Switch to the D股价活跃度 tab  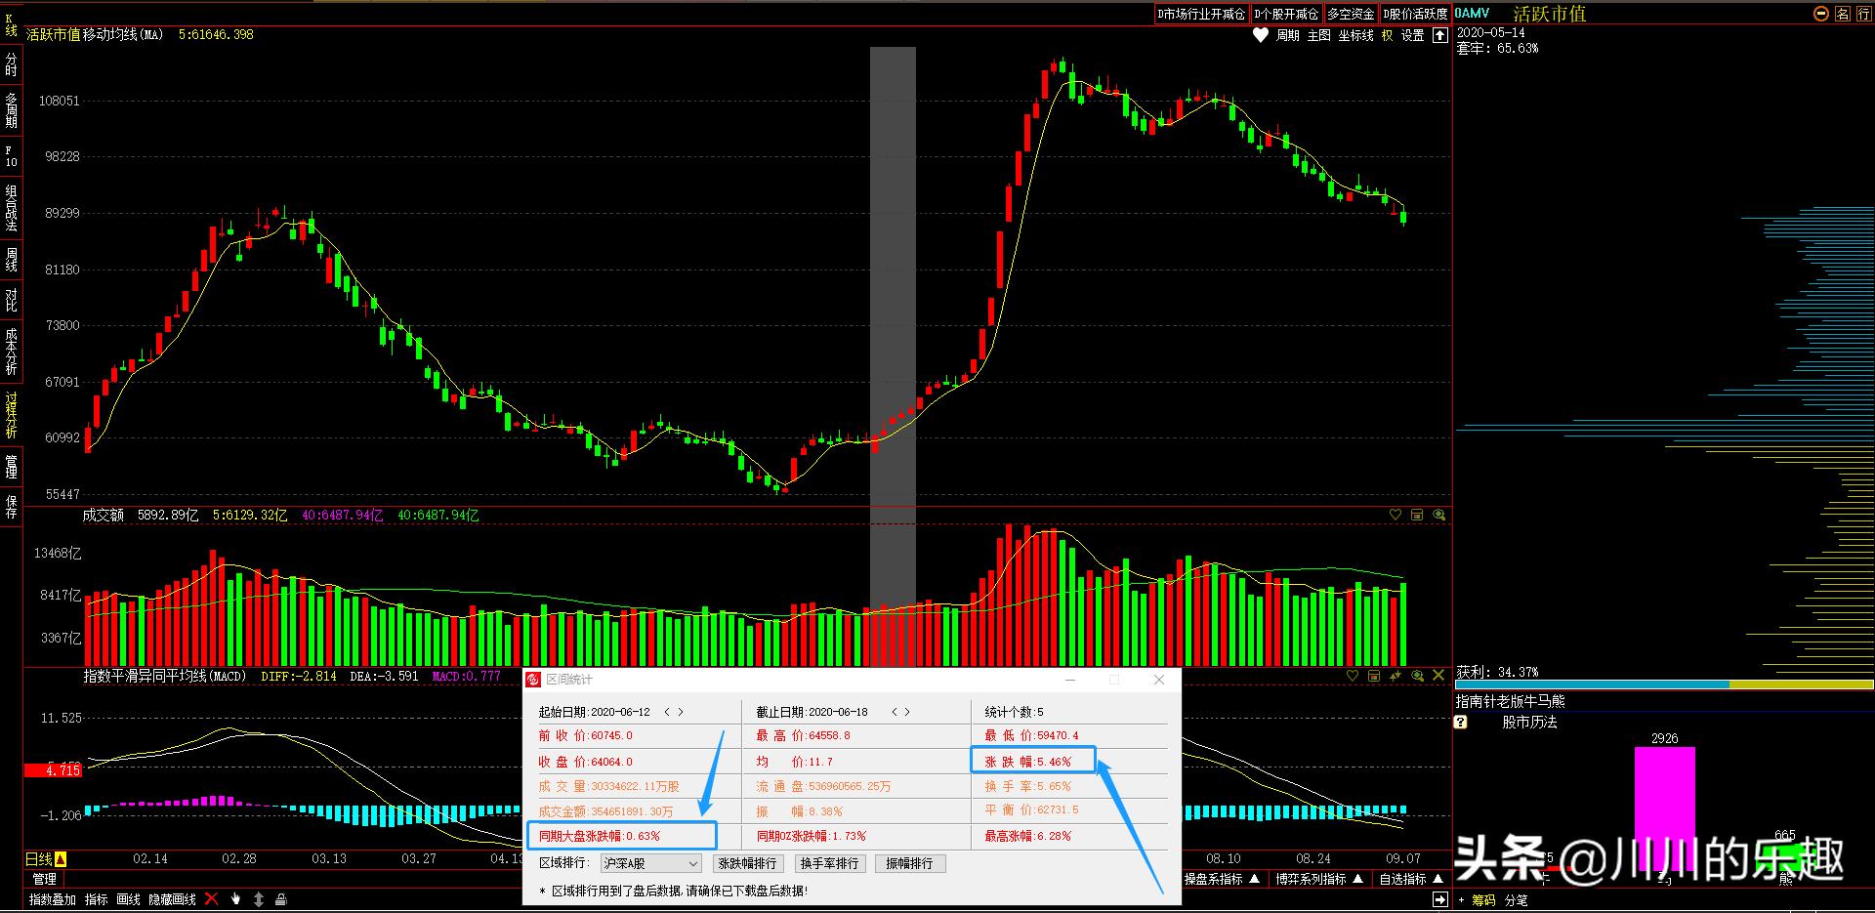(x=1415, y=14)
